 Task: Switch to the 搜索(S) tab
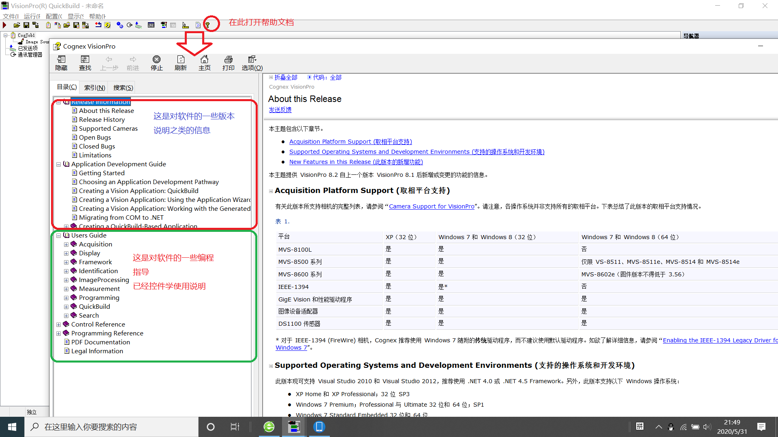coord(123,88)
